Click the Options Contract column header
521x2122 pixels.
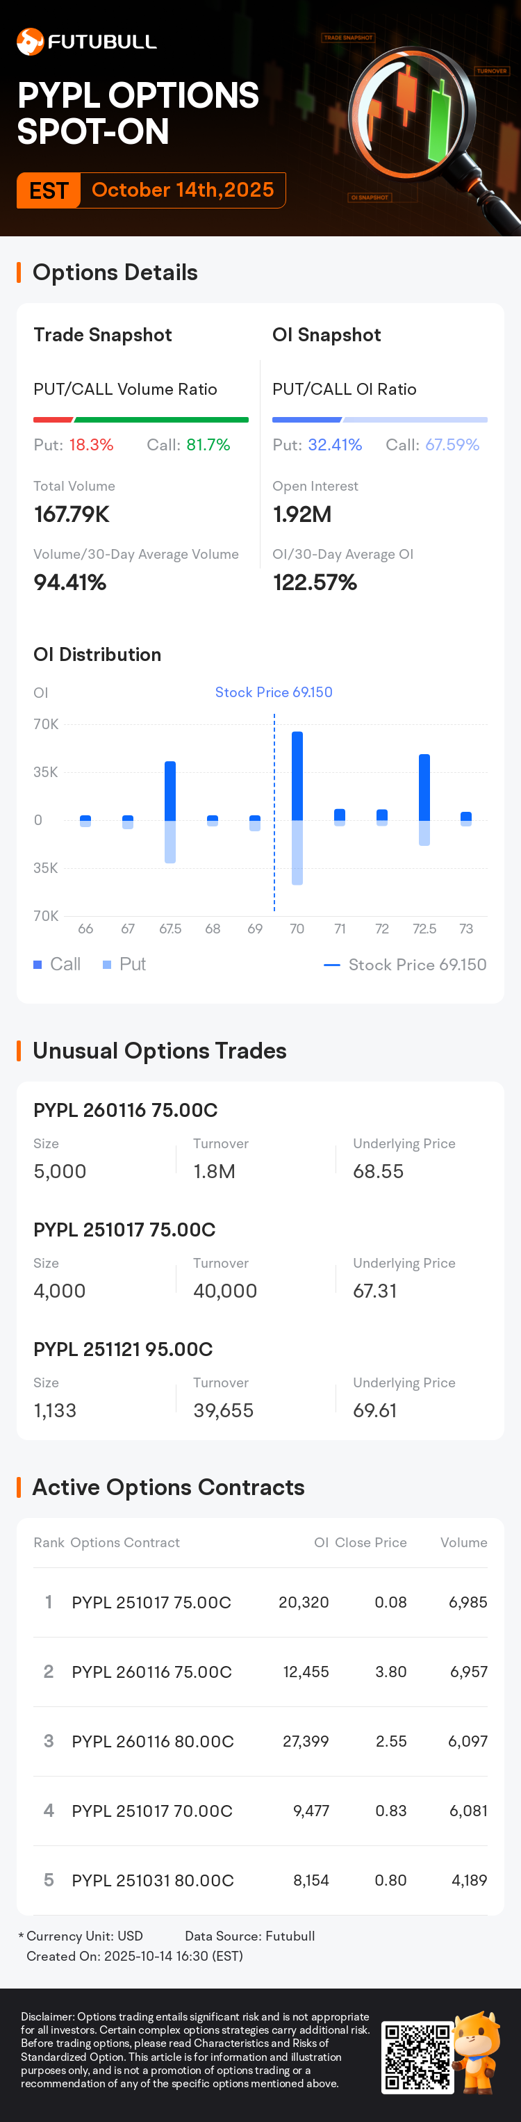coord(125,1542)
